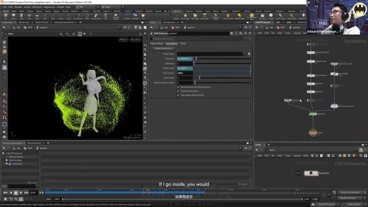Image resolution: width=368 pixels, height=207 pixels.
Task: Click the green popnet node in network
Action: (x=313, y=114)
